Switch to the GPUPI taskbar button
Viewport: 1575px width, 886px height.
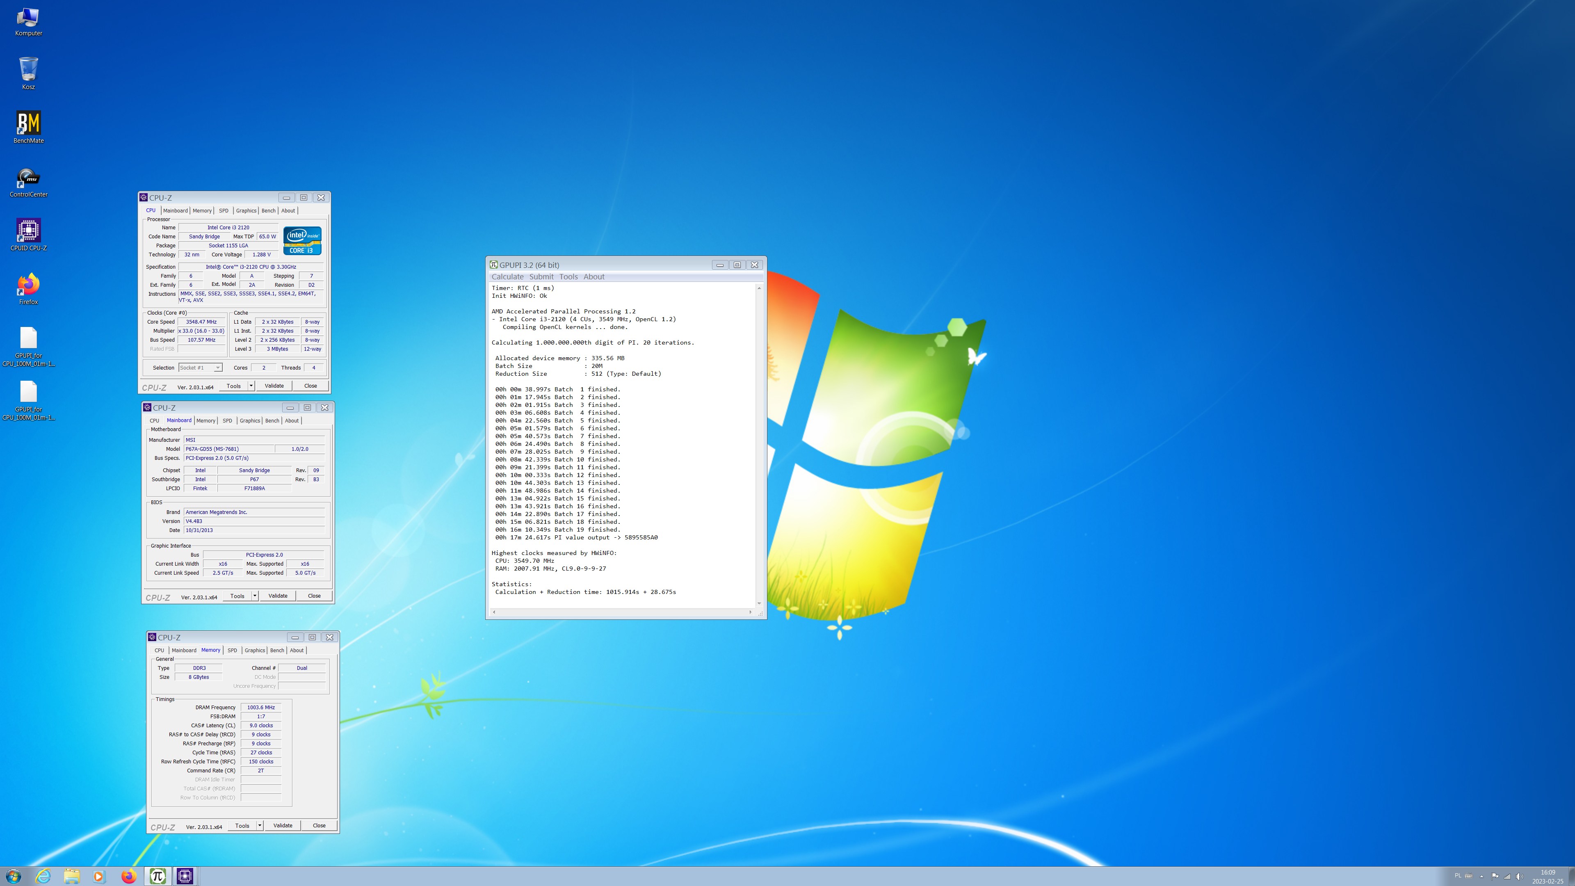(x=157, y=876)
